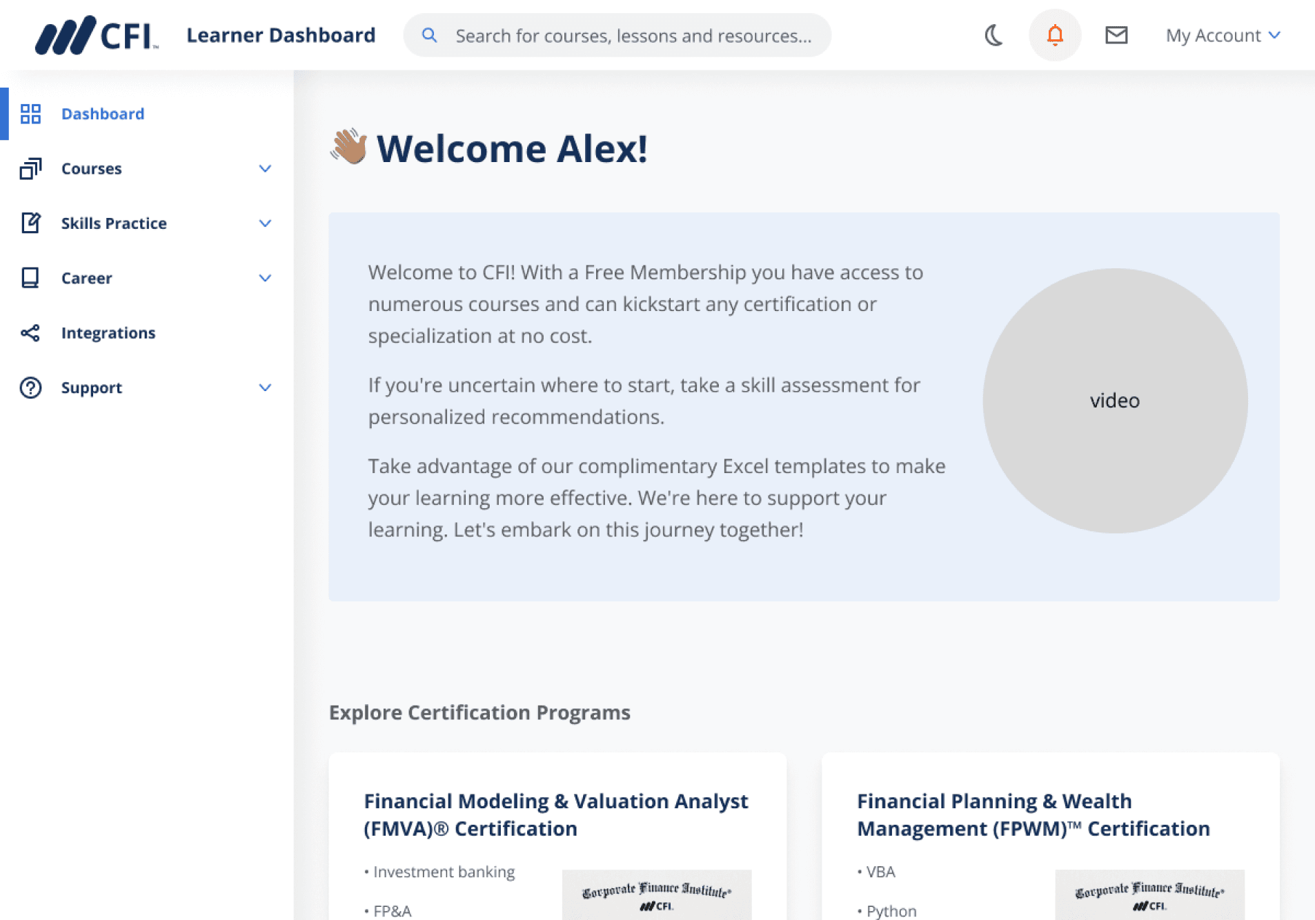Open Career menu item
This screenshot has height=920, width=1315.
pyautogui.click(x=86, y=277)
